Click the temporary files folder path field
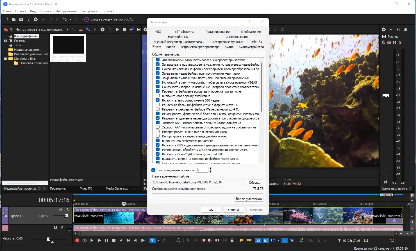The height and width of the screenshot is (251, 416). pyautogui.click(x=199, y=182)
